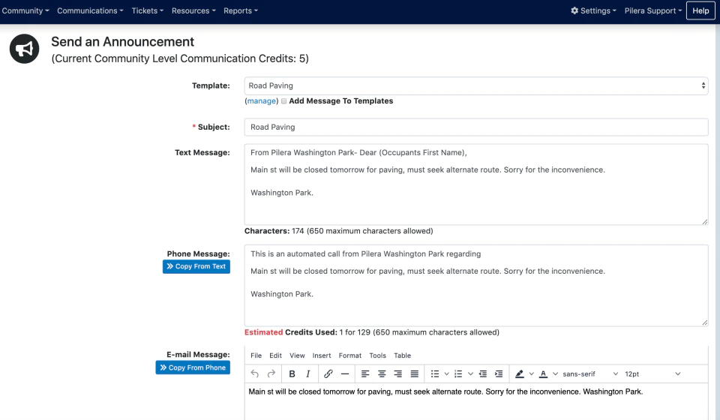The height and width of the screenshot is (420, 720).
Task: Open the Reports nav menu
Action: coord(241,10)
